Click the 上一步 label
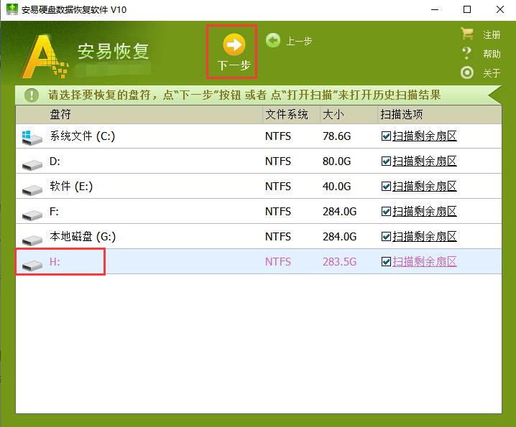 (299, 41)
